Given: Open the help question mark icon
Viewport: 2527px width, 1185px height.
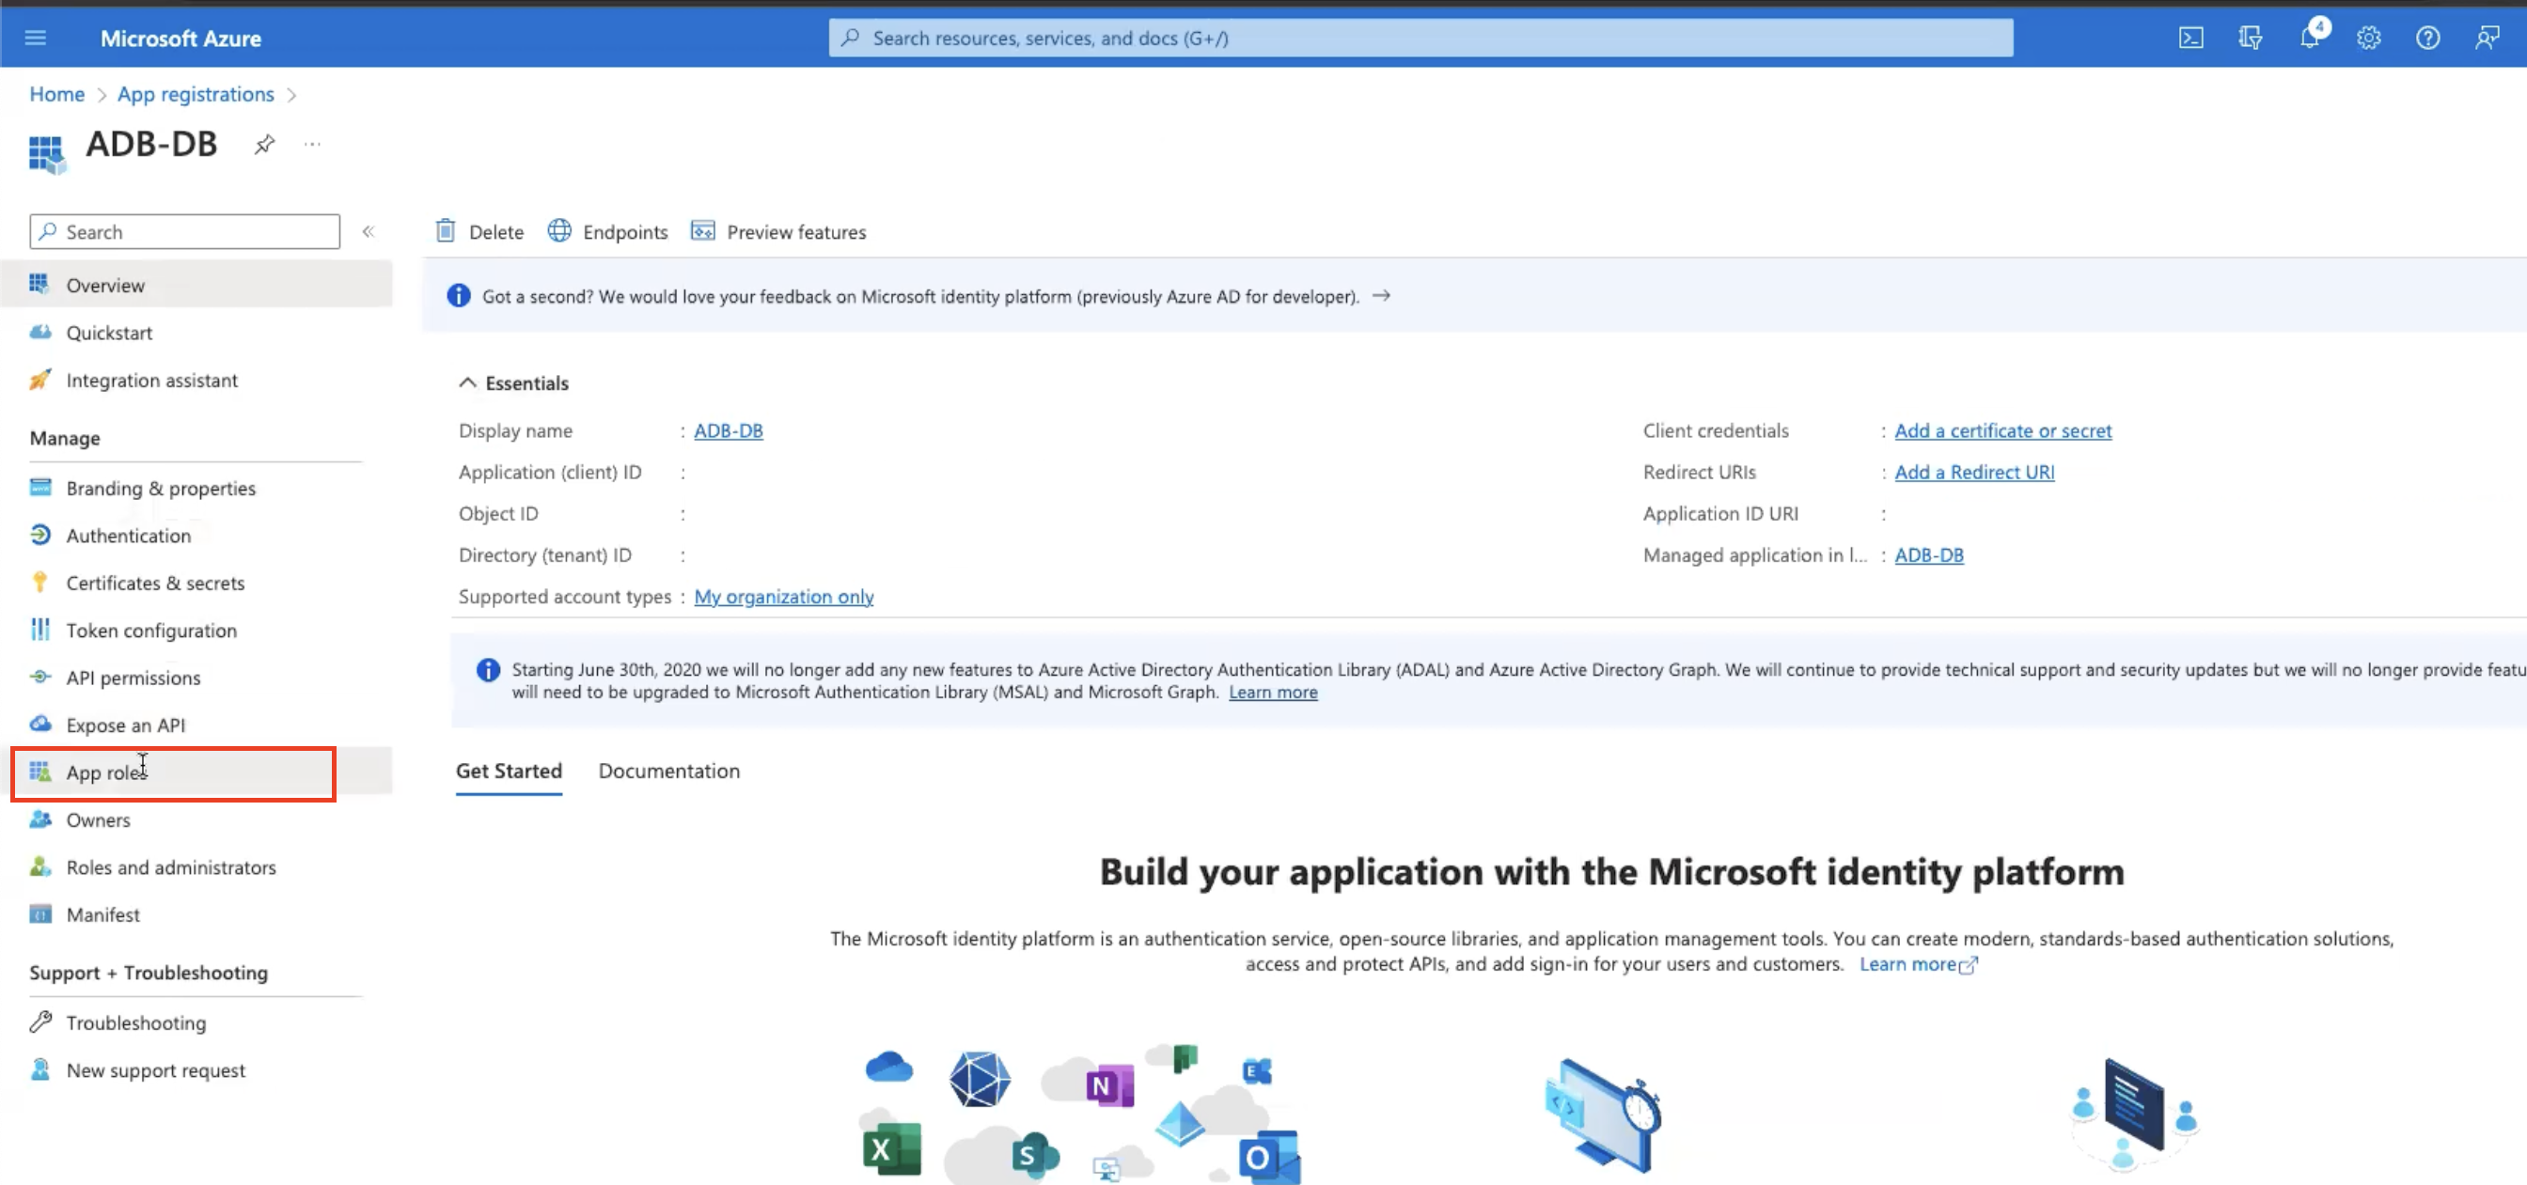Looking at the screenshot, I should pyautogui.click(x=2428, y=38).
